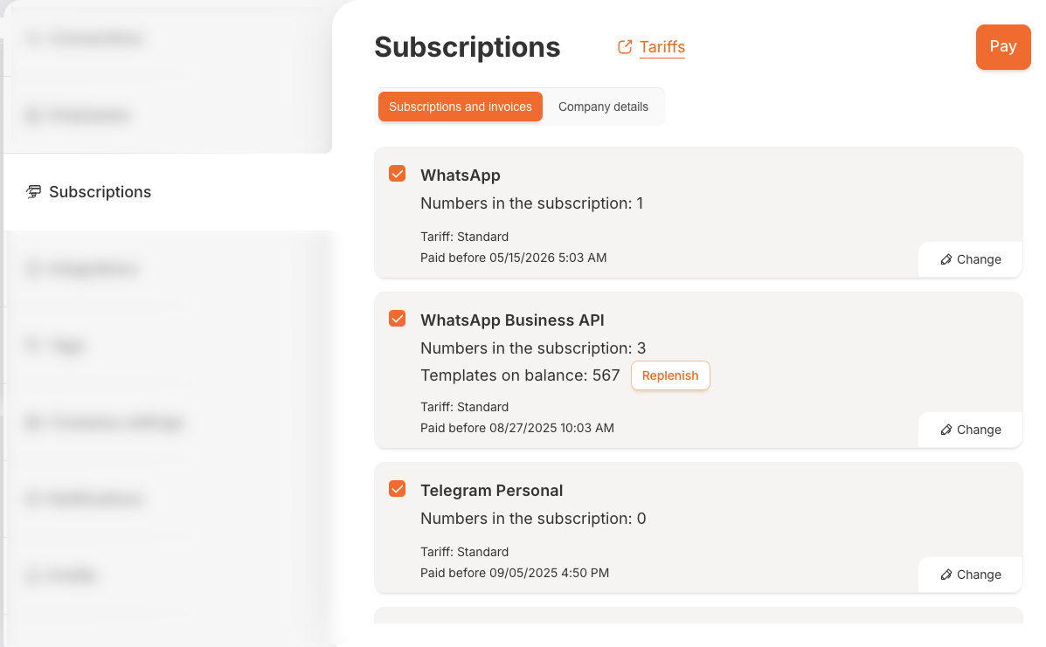The image size is (1046, 647).
Task: Click the pencil icon for Telegram Personal
Action: [x=946, y=575]
